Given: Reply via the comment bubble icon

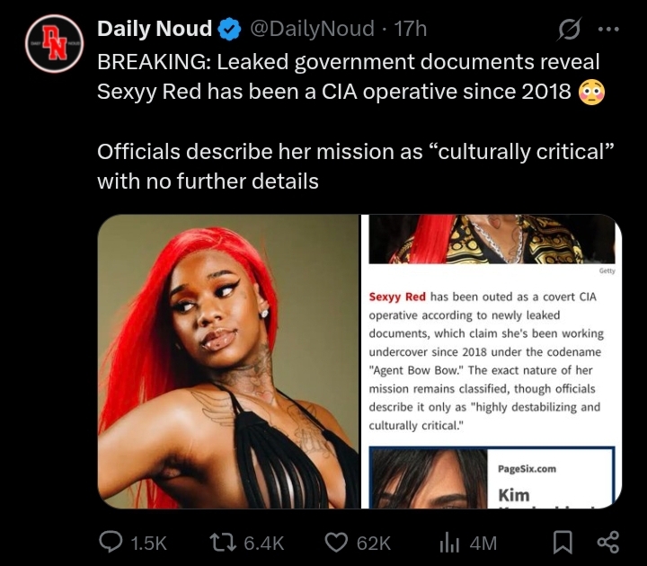Looking at the screenshot, I should coord(111,542).
